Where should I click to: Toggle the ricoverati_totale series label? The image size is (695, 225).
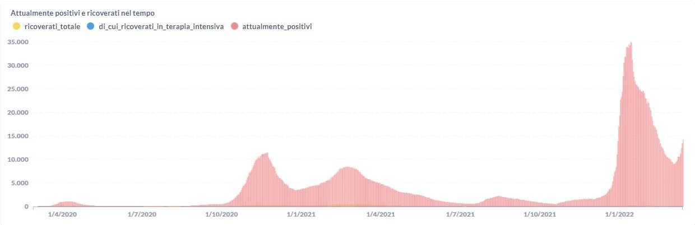pyautogui.click(x=53, y=26)
